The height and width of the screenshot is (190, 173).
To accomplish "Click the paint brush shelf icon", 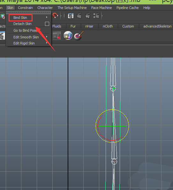I will [x=79, y=36].
